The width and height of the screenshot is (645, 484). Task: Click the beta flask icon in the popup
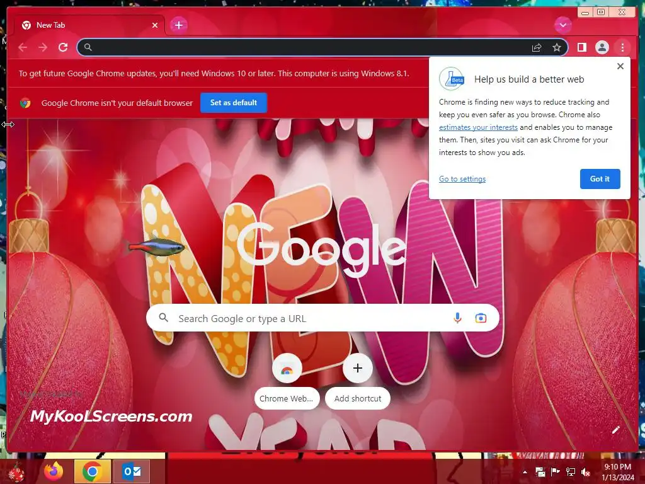pos(452,79)
